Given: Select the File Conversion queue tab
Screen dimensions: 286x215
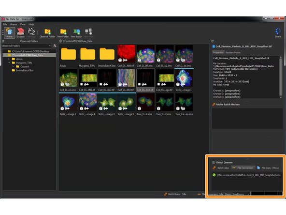Looking at the screenshot, I should click(243, 168).
